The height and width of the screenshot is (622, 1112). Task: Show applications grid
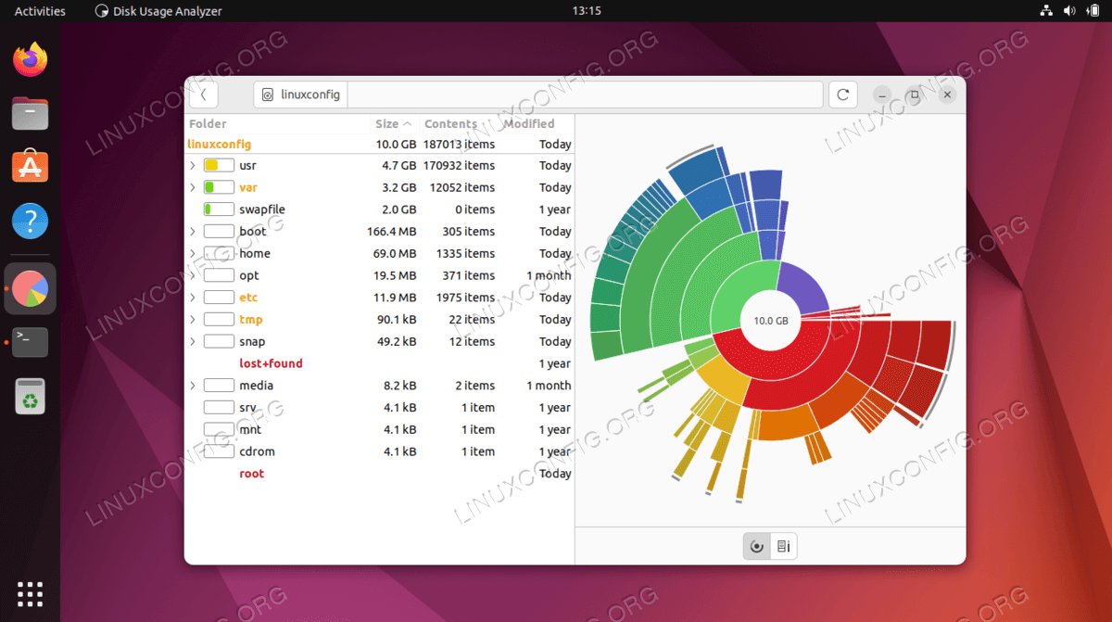[x=31, y=593]
